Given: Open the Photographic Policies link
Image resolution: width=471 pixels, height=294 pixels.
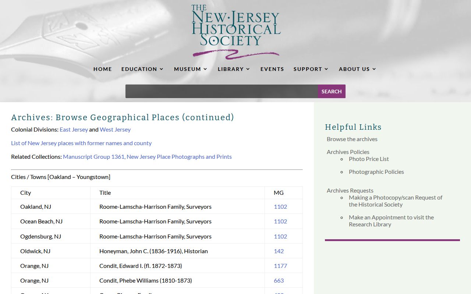Looking at the screenshot, I should 376,172.
